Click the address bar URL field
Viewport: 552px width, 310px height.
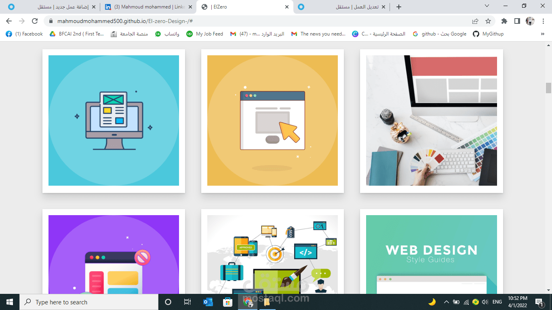pos(259,21)
